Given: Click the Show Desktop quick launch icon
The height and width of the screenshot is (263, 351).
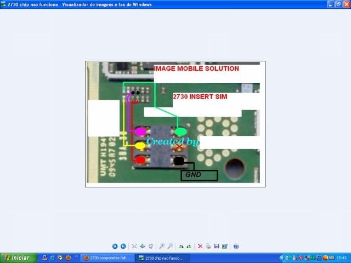Looking at the screenshot, I should 44,258.
